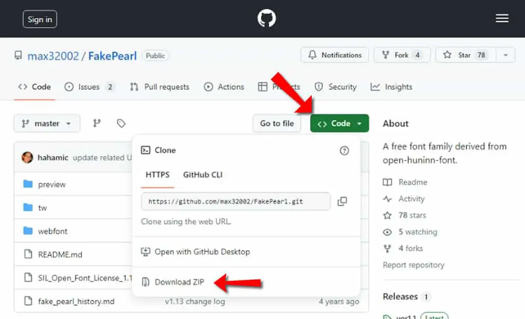The height and width of the screenshot is (319, 525).
Task: Toggle the green Code dropdown button
Action: [x=339, y=123]
